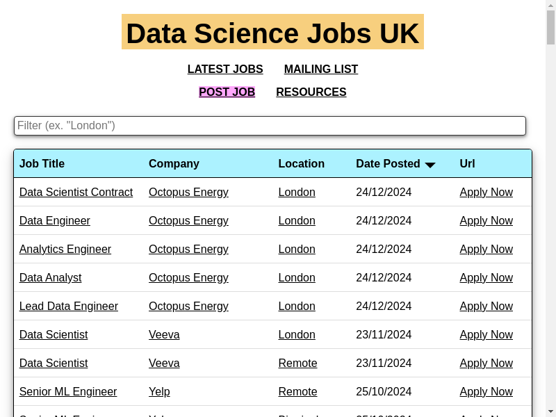The width and height of the screenshot is (556, 417).
Task: Sort the table by Location header
Action: [x=301, y=164]
